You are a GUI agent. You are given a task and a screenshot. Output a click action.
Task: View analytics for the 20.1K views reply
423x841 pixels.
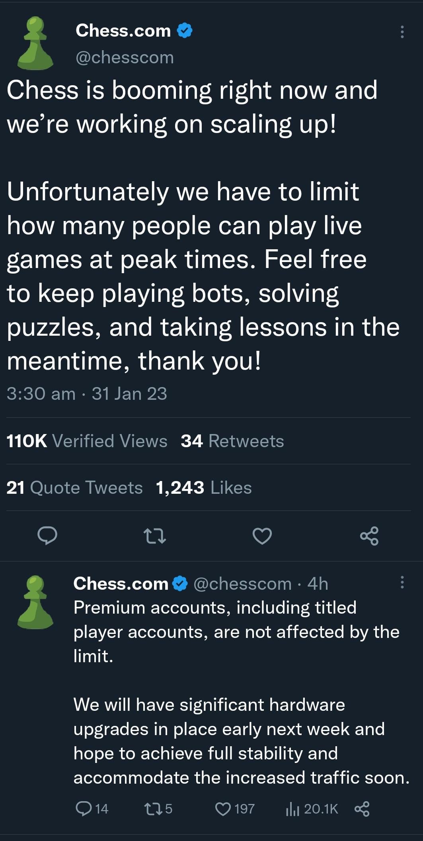click(292, 809)
